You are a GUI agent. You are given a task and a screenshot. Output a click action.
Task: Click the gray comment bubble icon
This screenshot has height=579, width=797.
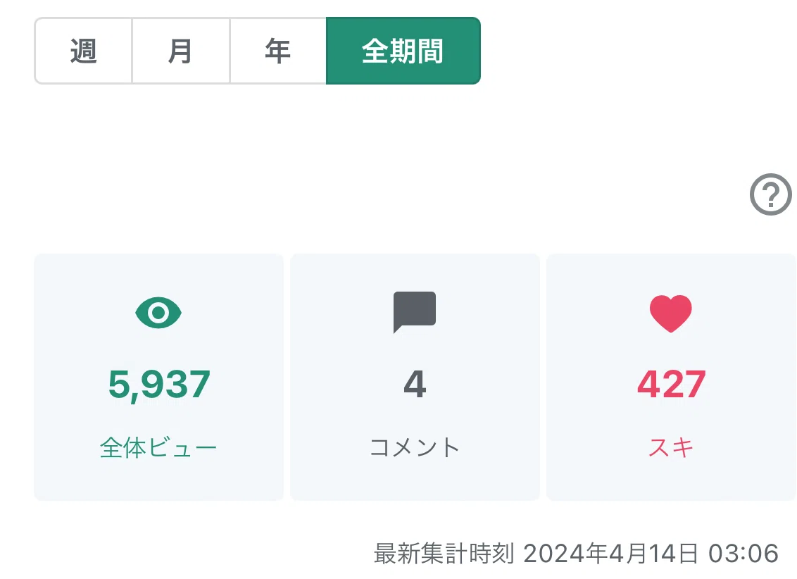pyautogui.click(x=414, y=312)
